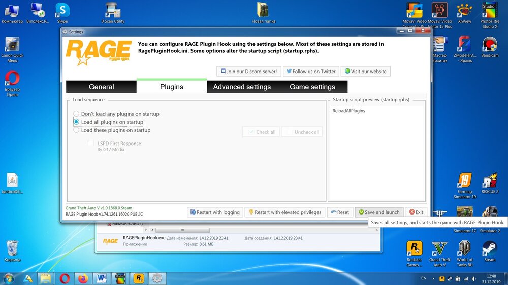Open the Skype desktop shortcut

62,13
